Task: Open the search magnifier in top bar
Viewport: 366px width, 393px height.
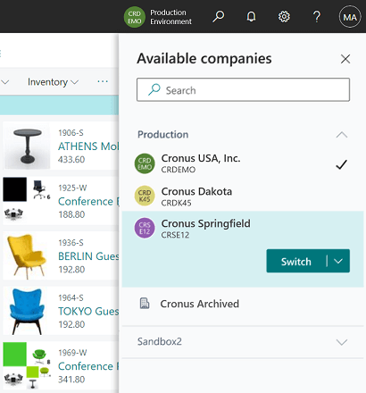Action: click(x=219, y=17)
